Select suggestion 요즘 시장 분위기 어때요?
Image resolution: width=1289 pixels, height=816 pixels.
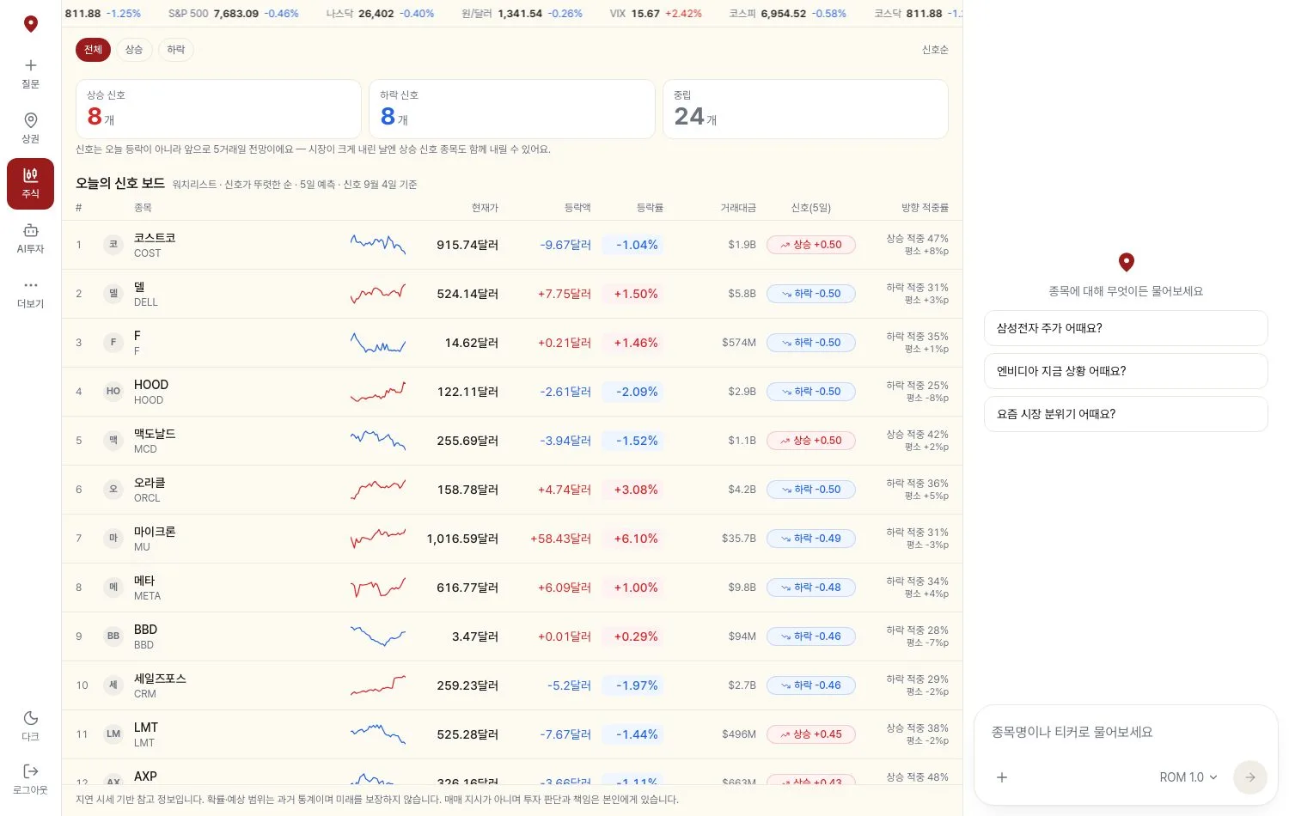[x=1126, y=414]
